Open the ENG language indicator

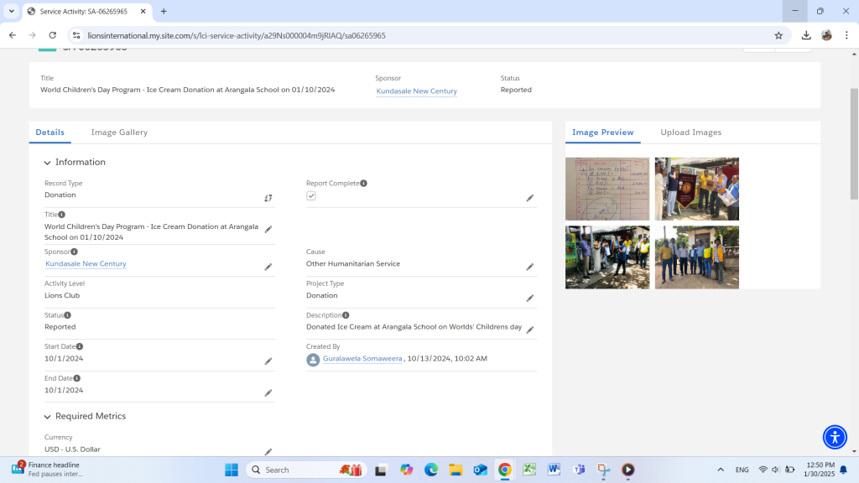(742, 470)
